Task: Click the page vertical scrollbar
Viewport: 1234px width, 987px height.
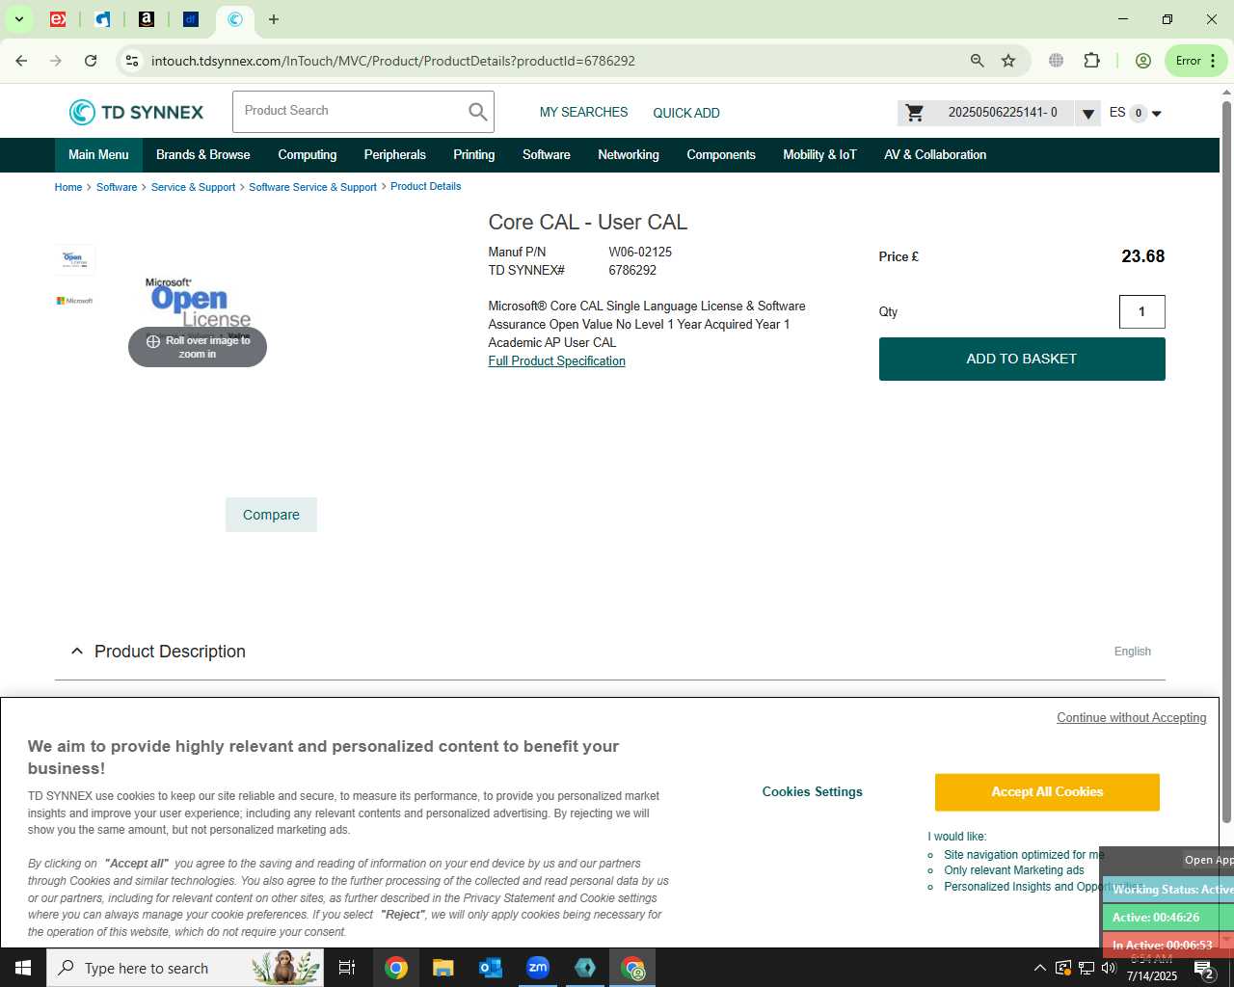Action: point(1226,463)
